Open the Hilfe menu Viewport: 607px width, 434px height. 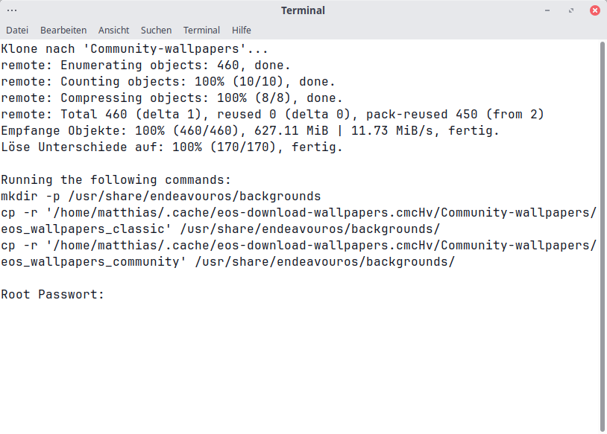[x=242, y=31]
